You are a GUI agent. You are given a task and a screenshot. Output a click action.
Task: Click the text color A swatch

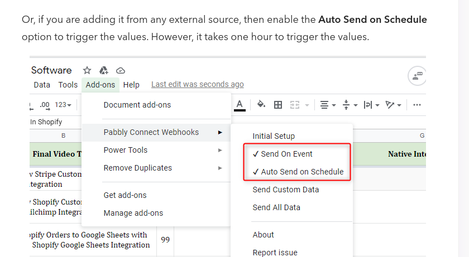240,105
